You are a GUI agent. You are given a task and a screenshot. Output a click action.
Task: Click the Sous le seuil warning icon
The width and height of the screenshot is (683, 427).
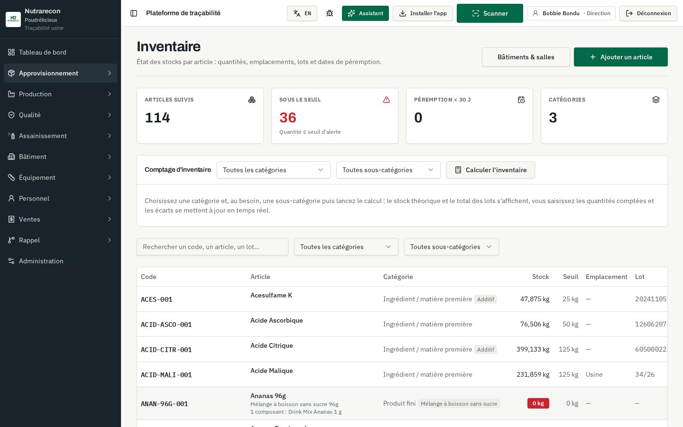pyautogui.click(x=387, y=100)
